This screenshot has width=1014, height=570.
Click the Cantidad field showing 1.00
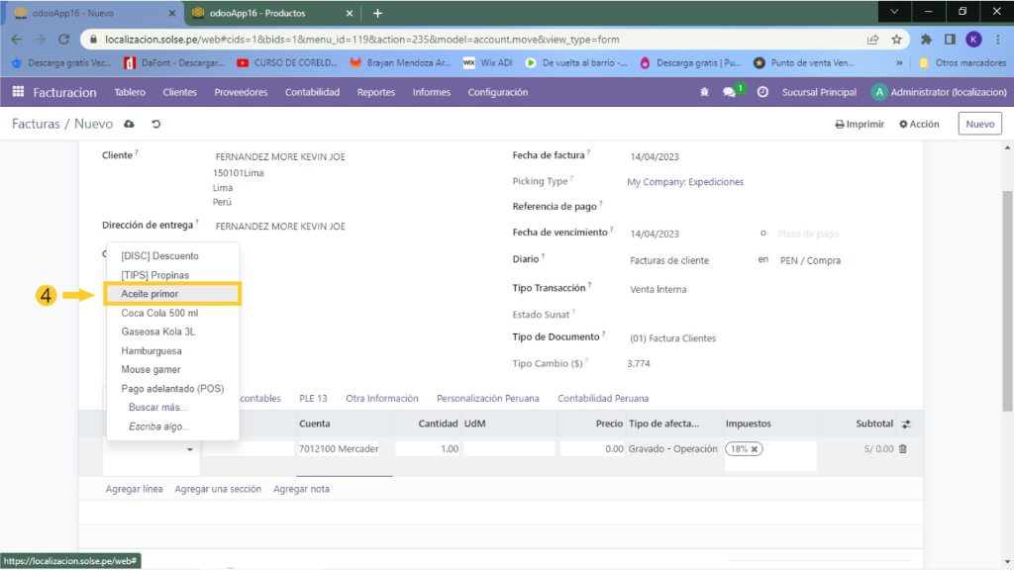click(427, 448)
